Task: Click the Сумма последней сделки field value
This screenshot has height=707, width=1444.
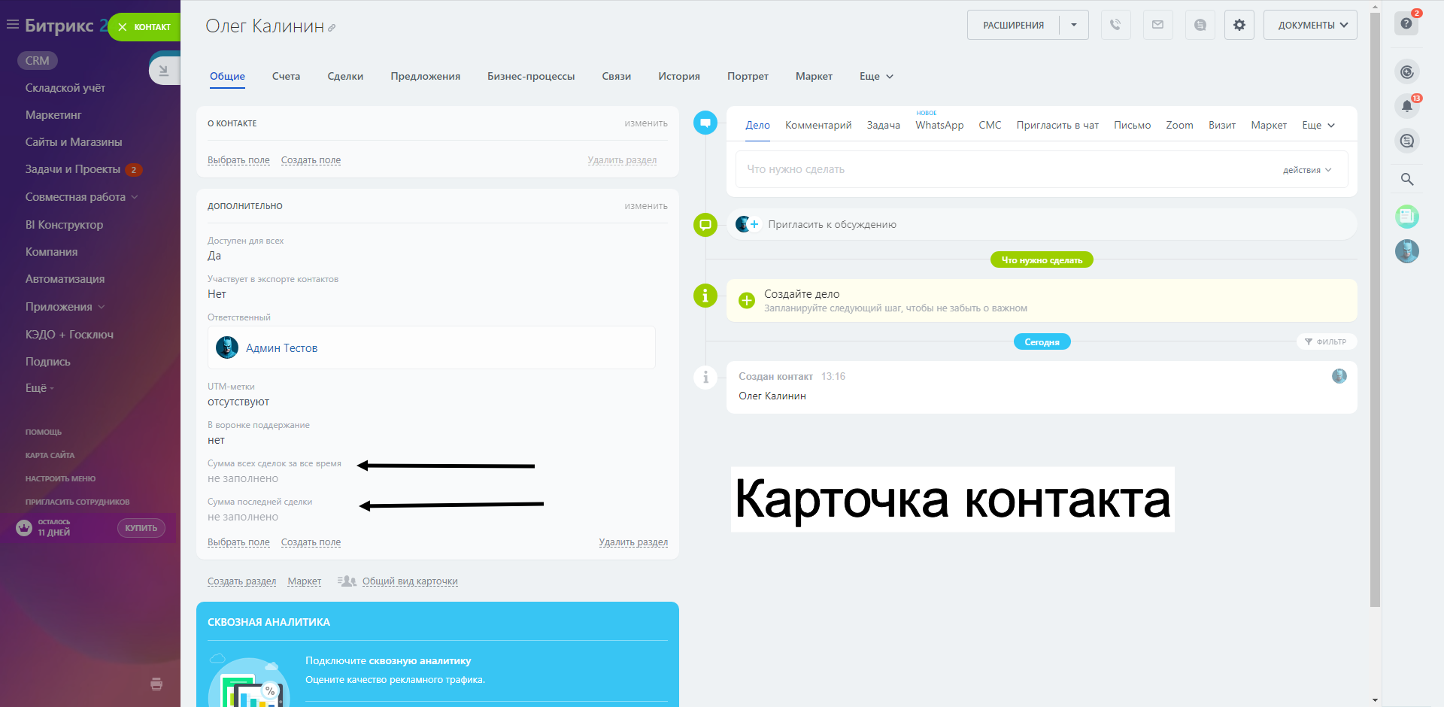Action: click(243, 517)
